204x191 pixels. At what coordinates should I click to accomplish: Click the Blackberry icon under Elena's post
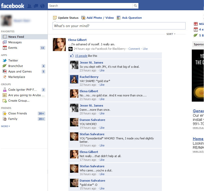tap(71, 49)
